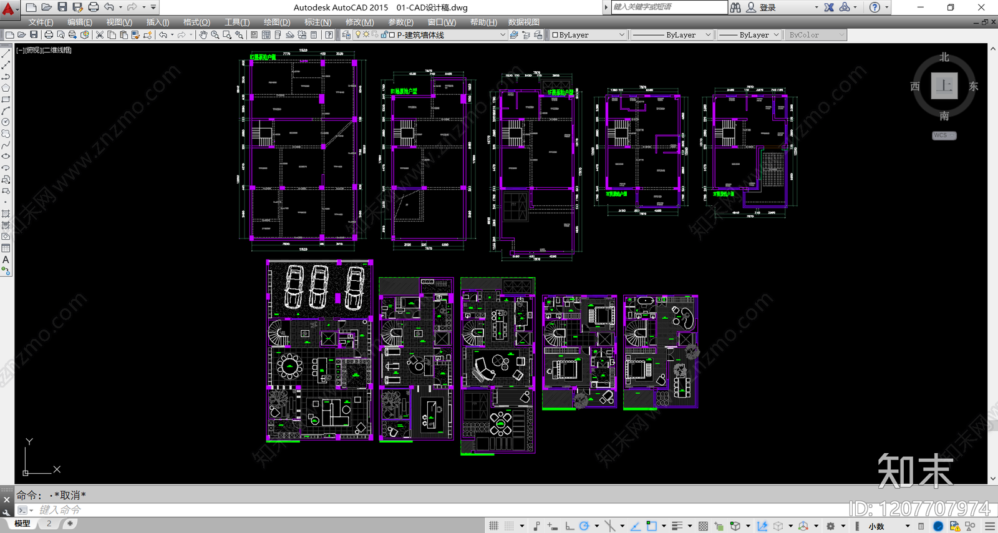Select the Circle draw tool
This screenshot has height=533, width=998.
(6, 122)
